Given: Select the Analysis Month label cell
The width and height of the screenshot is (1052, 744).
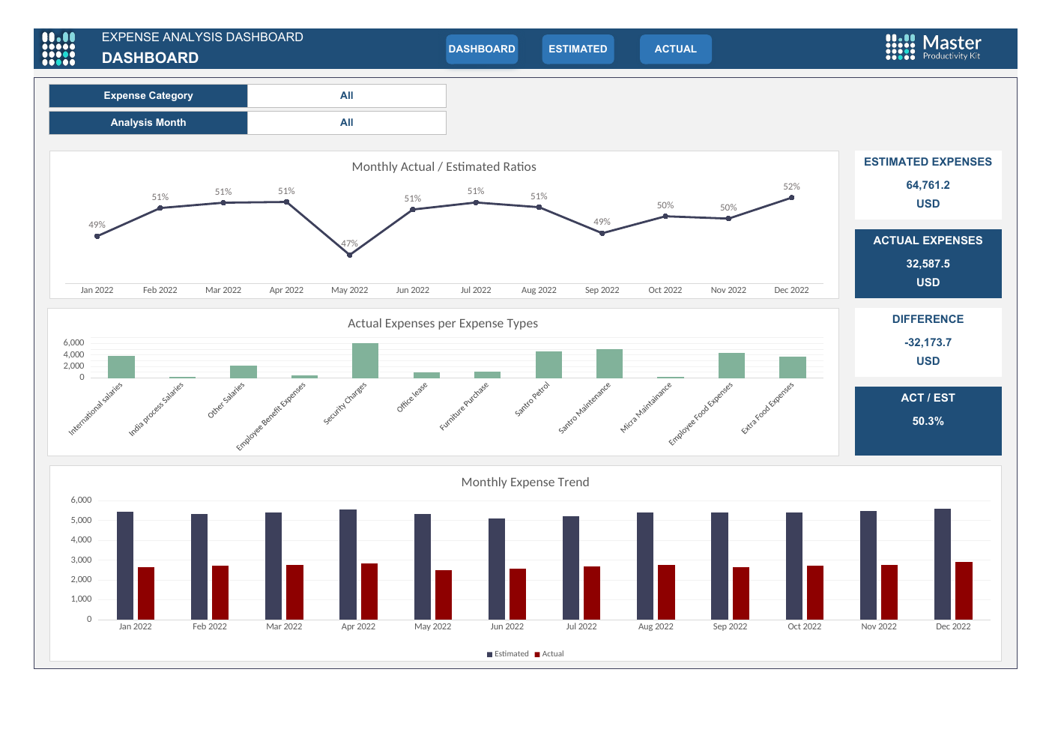Looking at the screenshot, I should coord(148,123).
